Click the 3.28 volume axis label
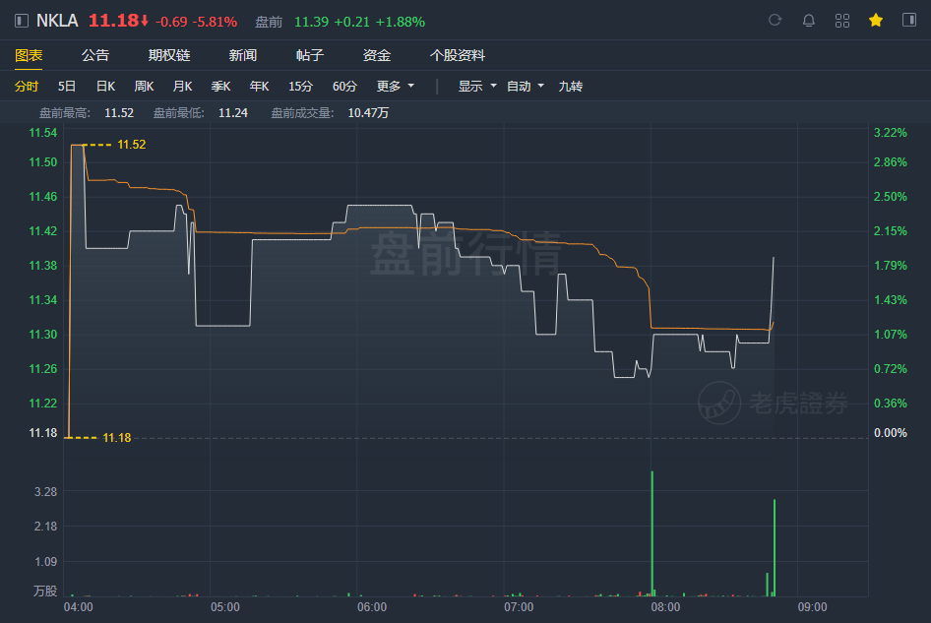The width and height of the screenshot is (931, 623). point(45,492)
